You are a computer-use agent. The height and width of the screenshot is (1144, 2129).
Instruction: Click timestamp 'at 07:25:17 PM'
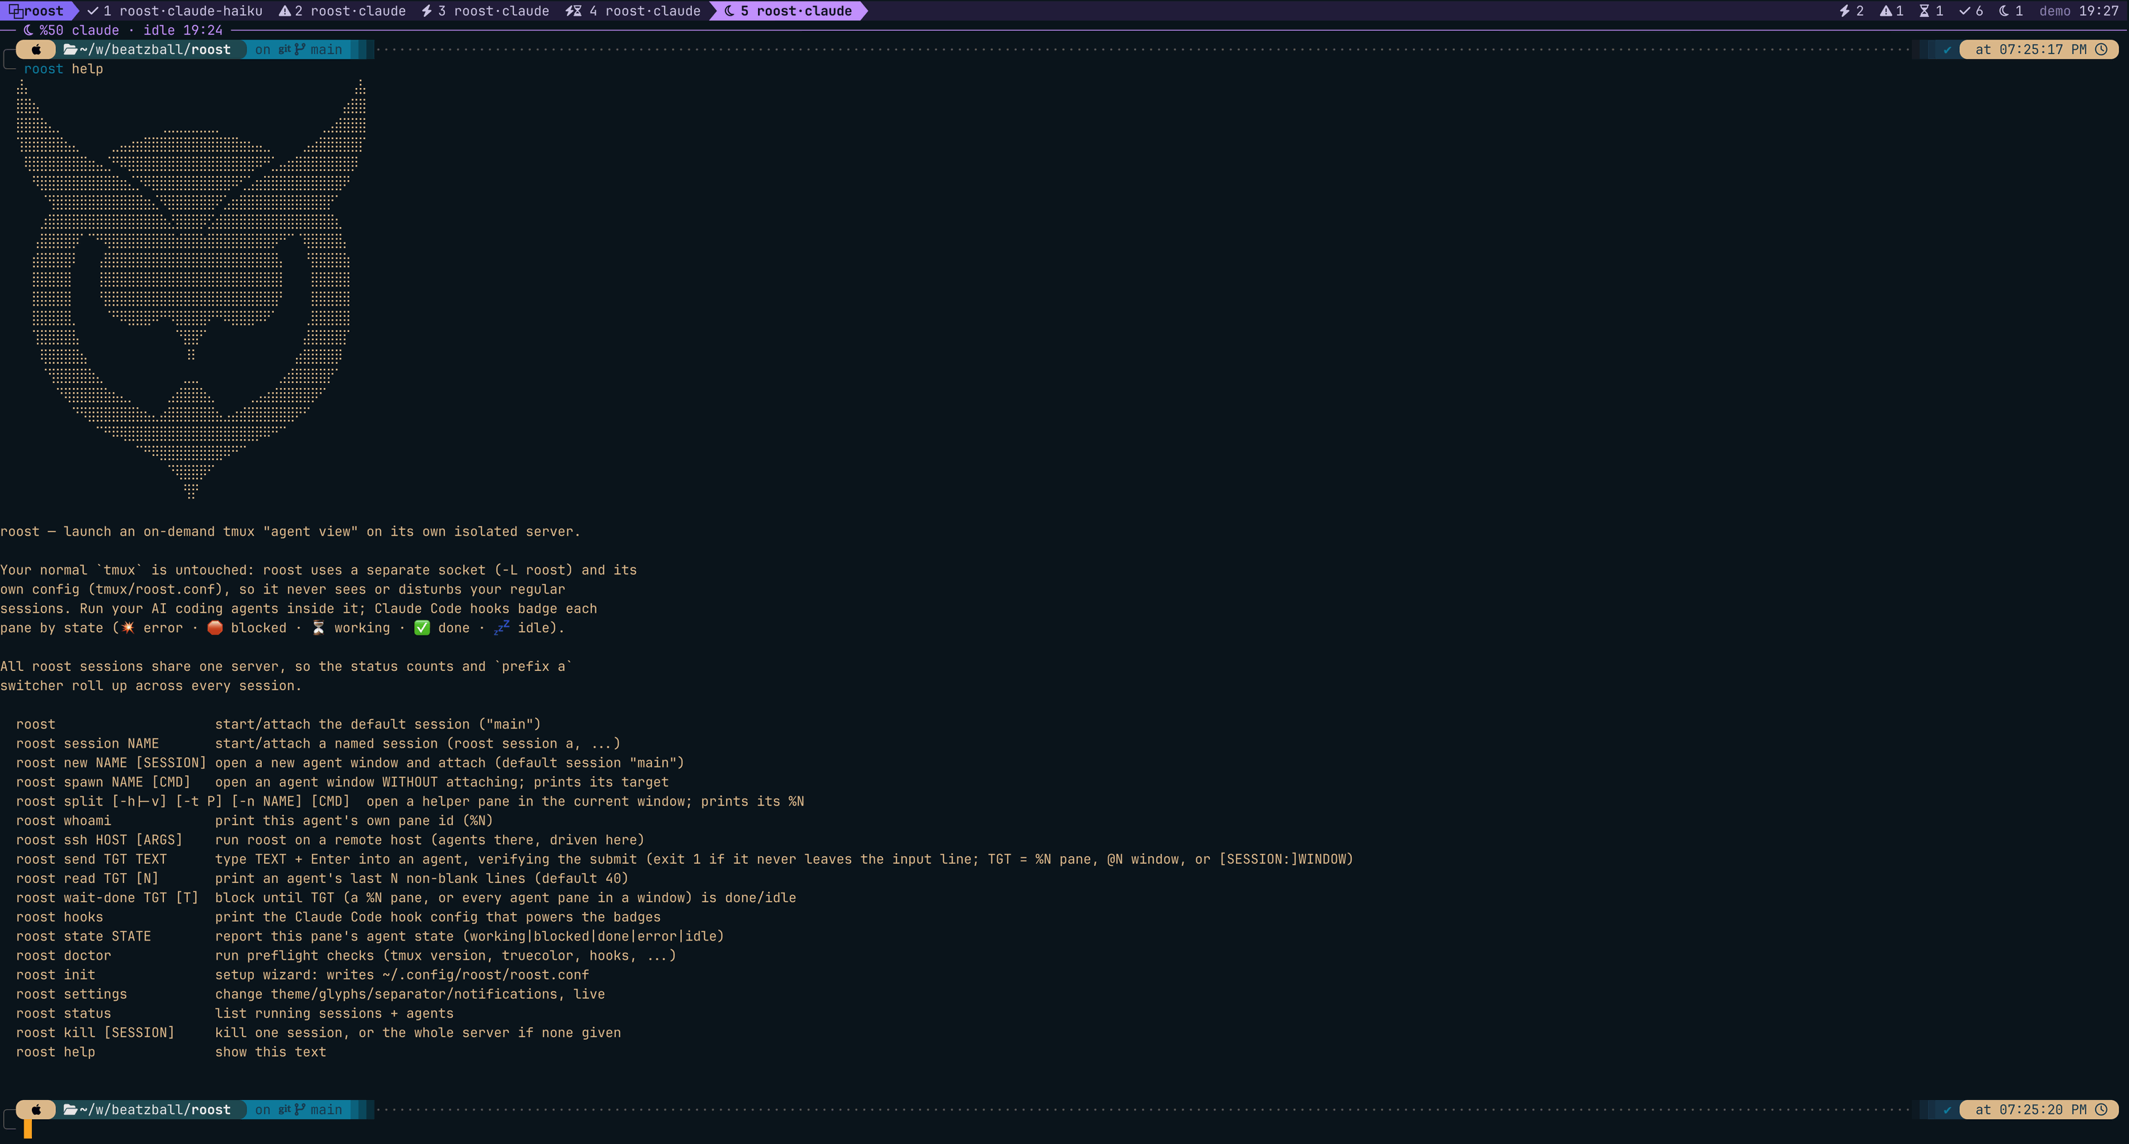pyautogui.click(x=2030, y=50)
